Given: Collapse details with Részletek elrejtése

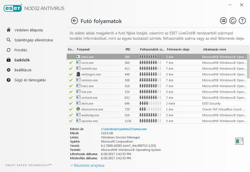Looking at the screenshot, I should tap(87, 165).
